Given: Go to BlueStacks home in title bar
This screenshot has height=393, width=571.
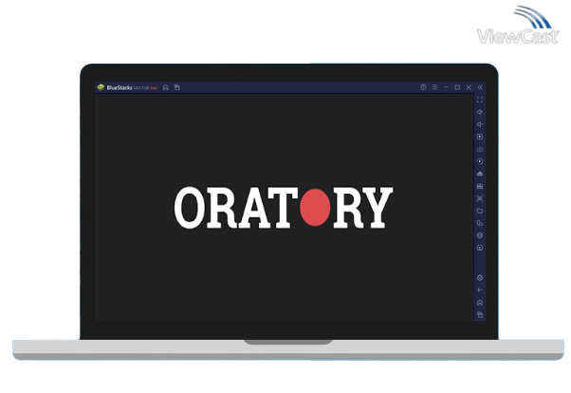Looking at the screenshot, I should pos(166,87).
